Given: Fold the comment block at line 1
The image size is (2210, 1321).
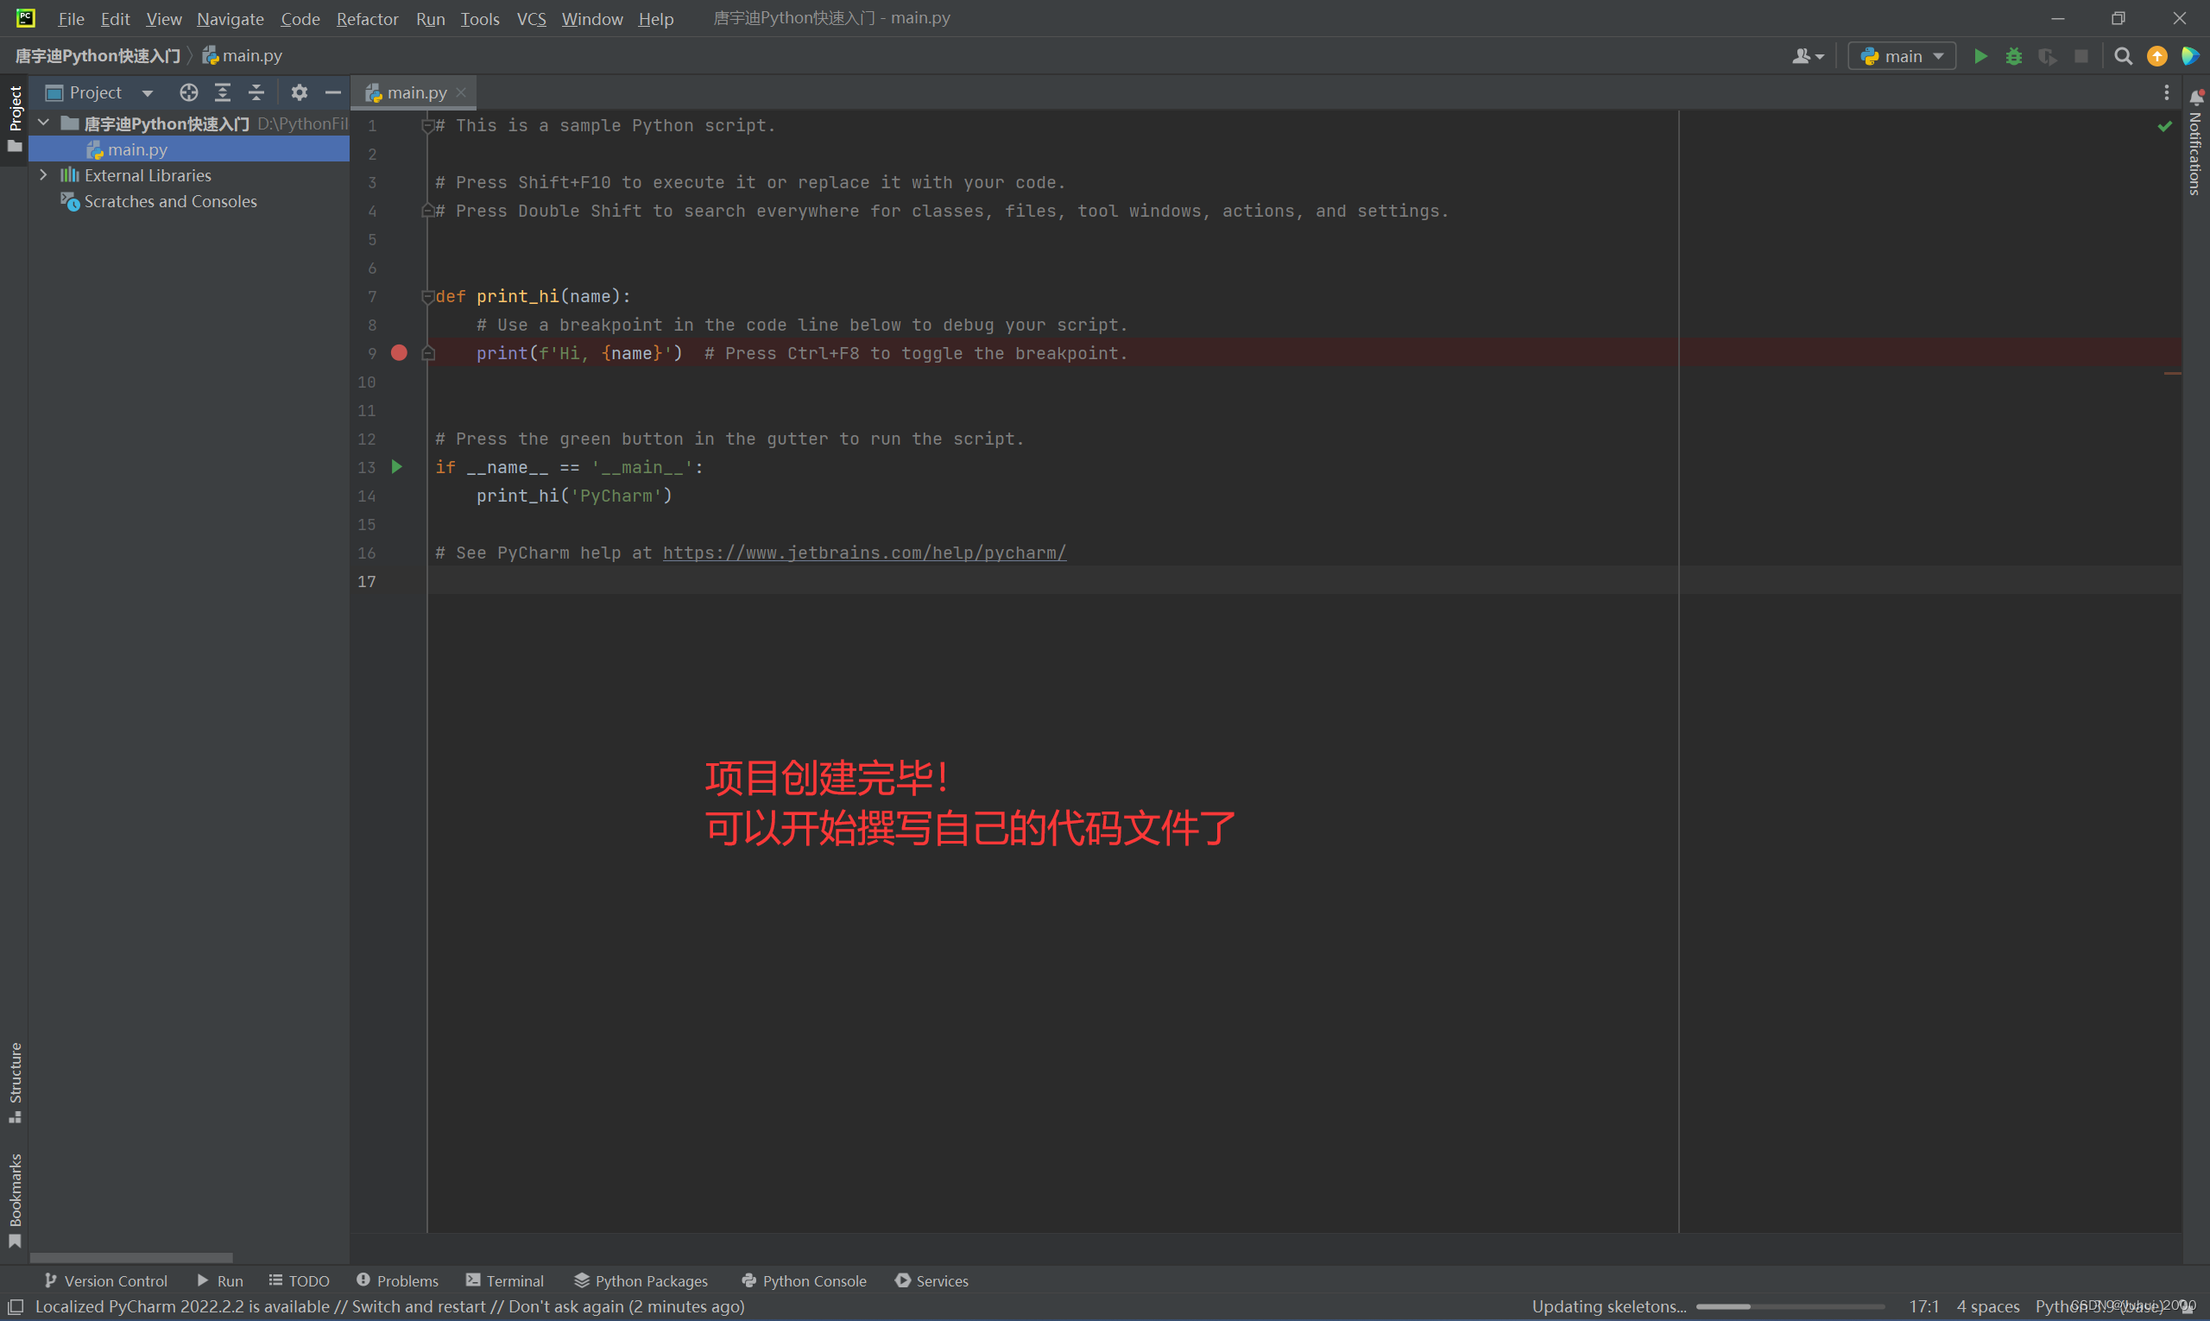Looking at the screenshot, I should click(x=427, y=125).
